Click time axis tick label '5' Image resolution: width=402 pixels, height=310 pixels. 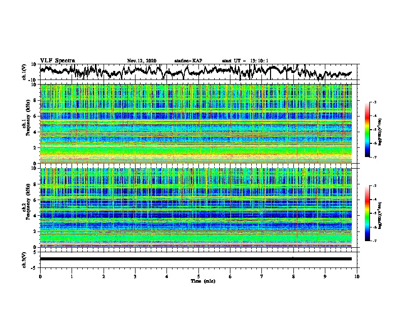click(198, 277)
